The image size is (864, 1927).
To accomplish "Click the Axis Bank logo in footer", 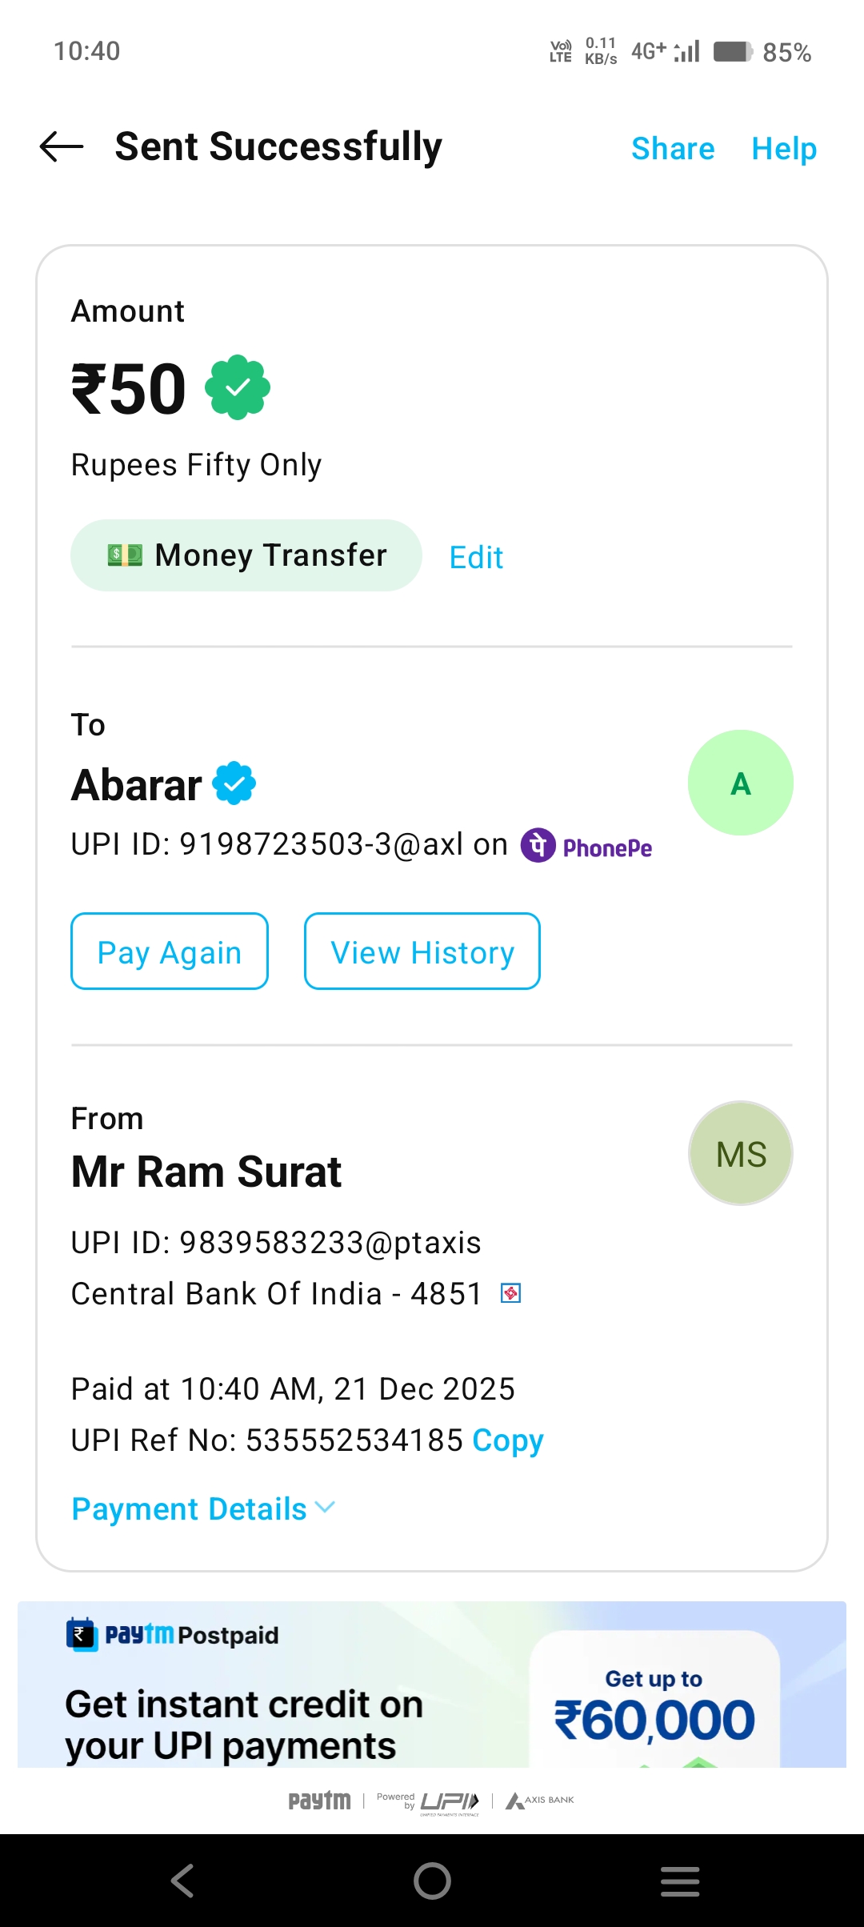I will point(540,1801).
